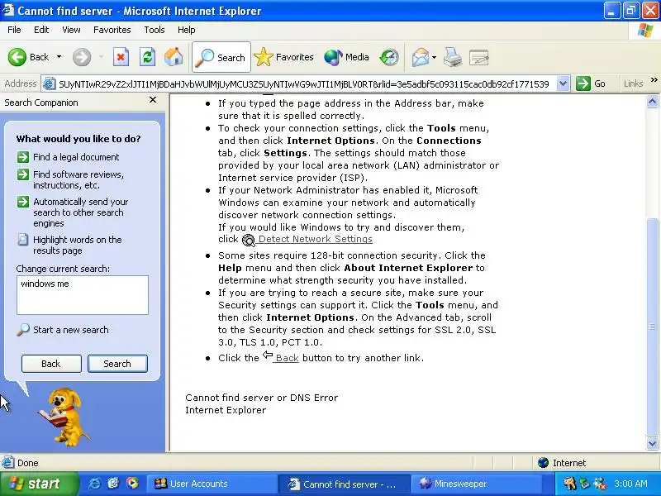Viewport: 661px width, 496px height.
Task: Click the greyed Forward arrow button
Action: point(82,57)
